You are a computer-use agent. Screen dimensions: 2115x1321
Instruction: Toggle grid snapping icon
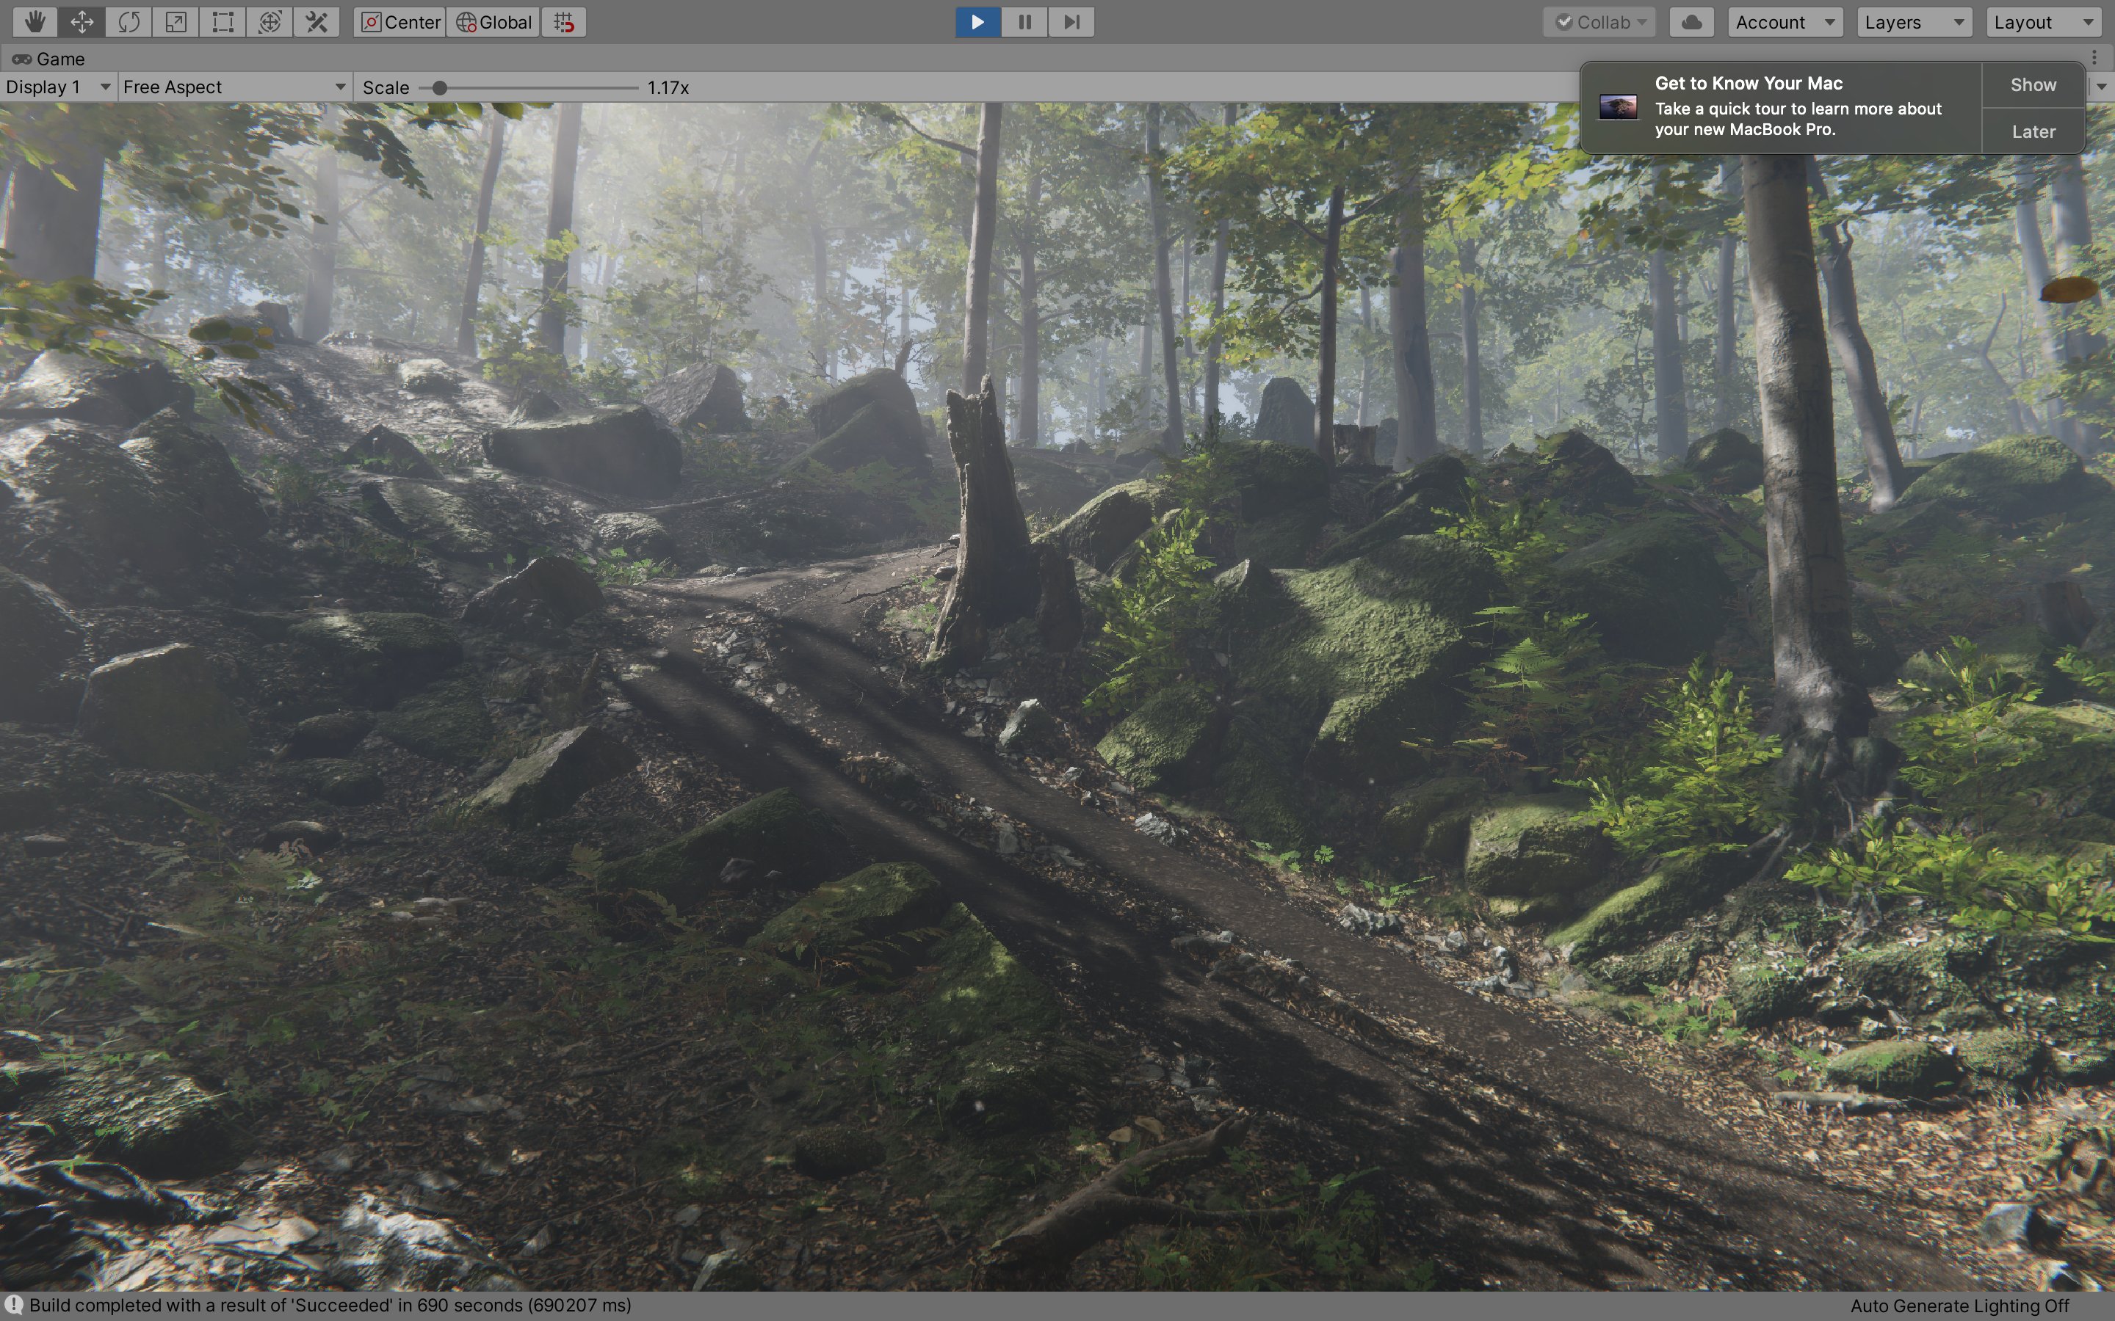click(565, 22)
